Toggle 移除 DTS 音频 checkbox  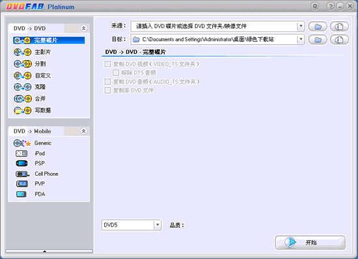coord(116,73)
